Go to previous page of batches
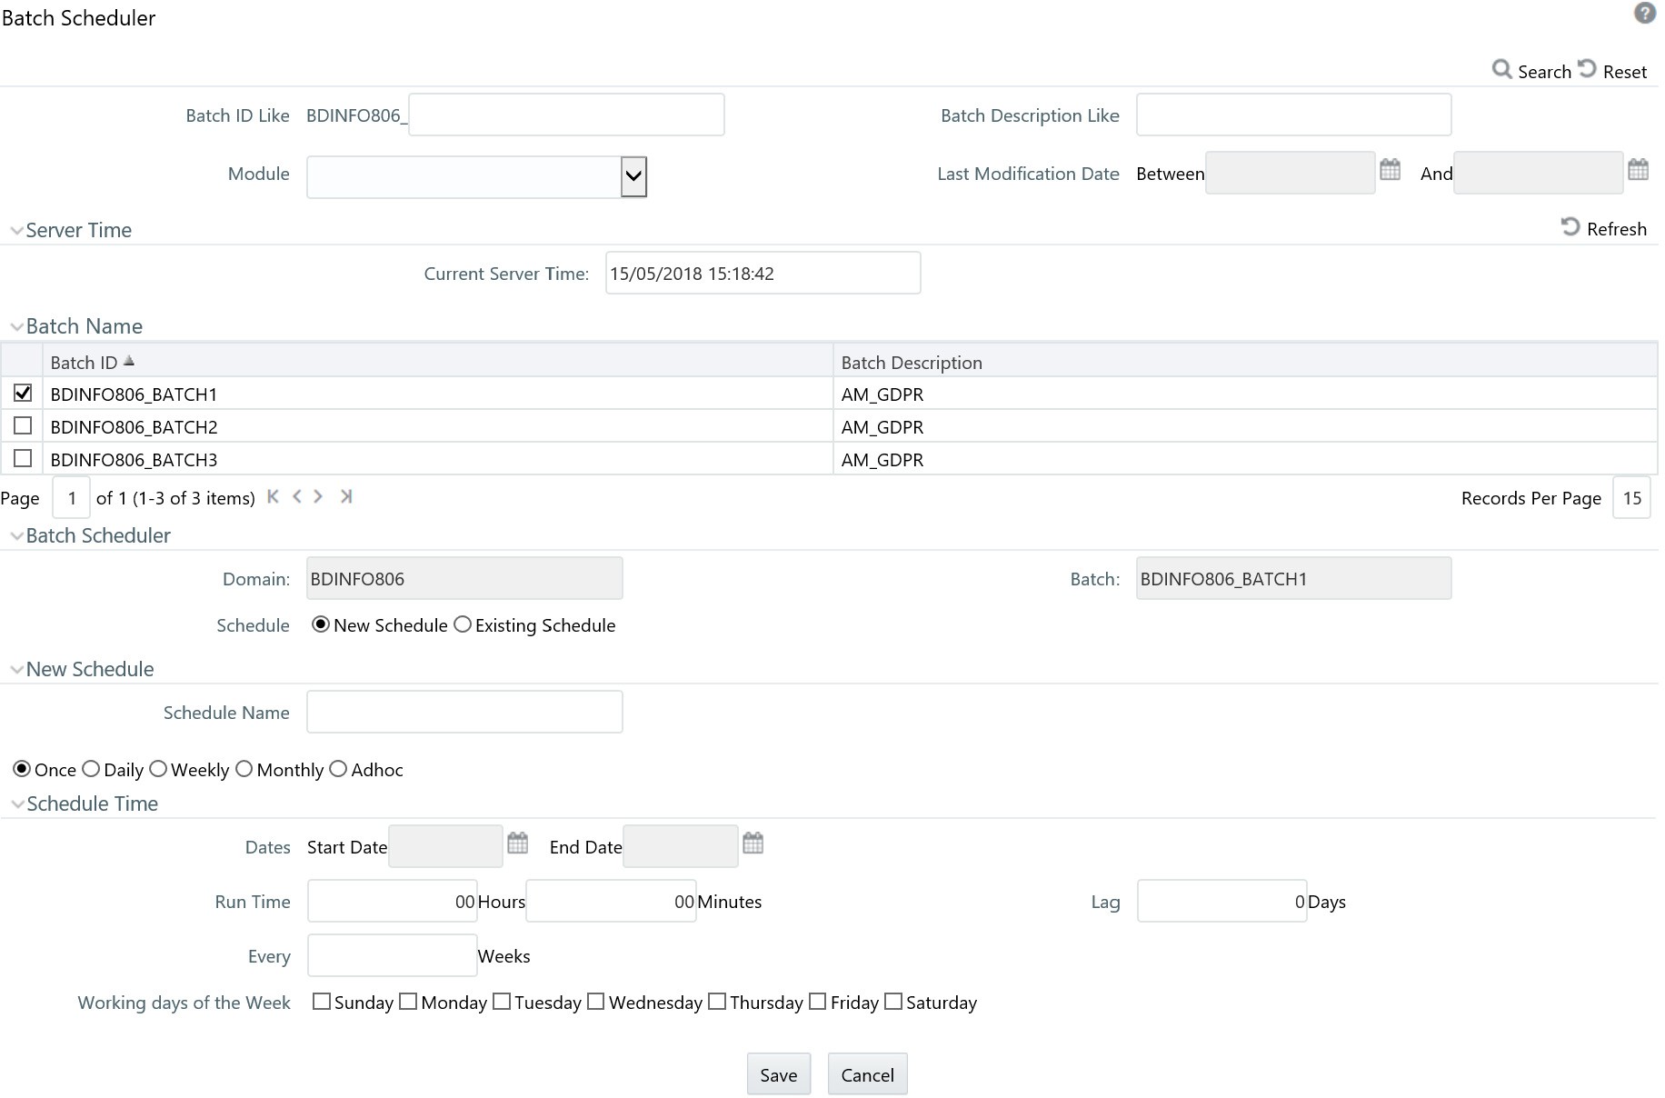1665x1098 pixels. coord(296,497)
